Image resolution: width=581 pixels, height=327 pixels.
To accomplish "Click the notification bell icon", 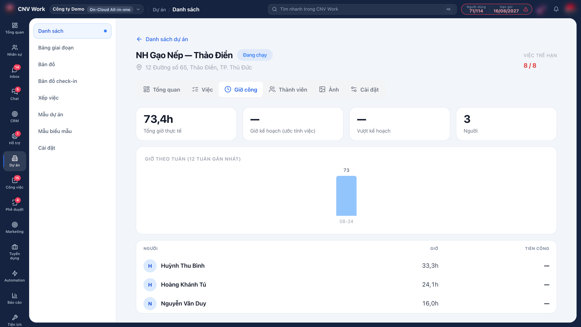I will click(x=556, y=9).
